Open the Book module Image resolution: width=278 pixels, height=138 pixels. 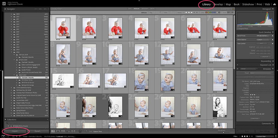tap(236, 4)
